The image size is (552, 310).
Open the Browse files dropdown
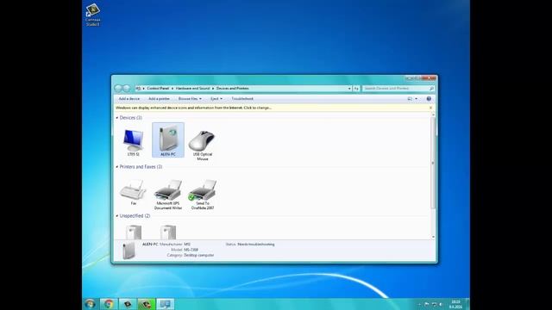(x=190, y=99)
